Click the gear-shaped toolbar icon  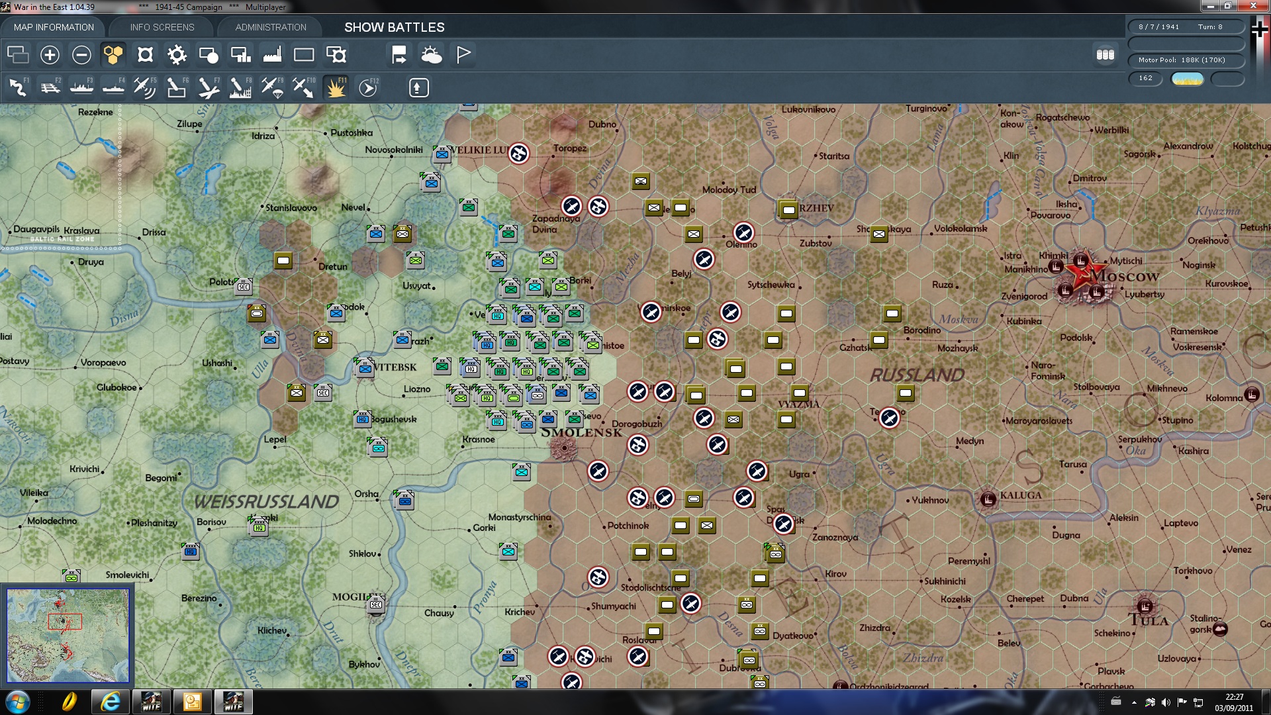click(177, 54)
